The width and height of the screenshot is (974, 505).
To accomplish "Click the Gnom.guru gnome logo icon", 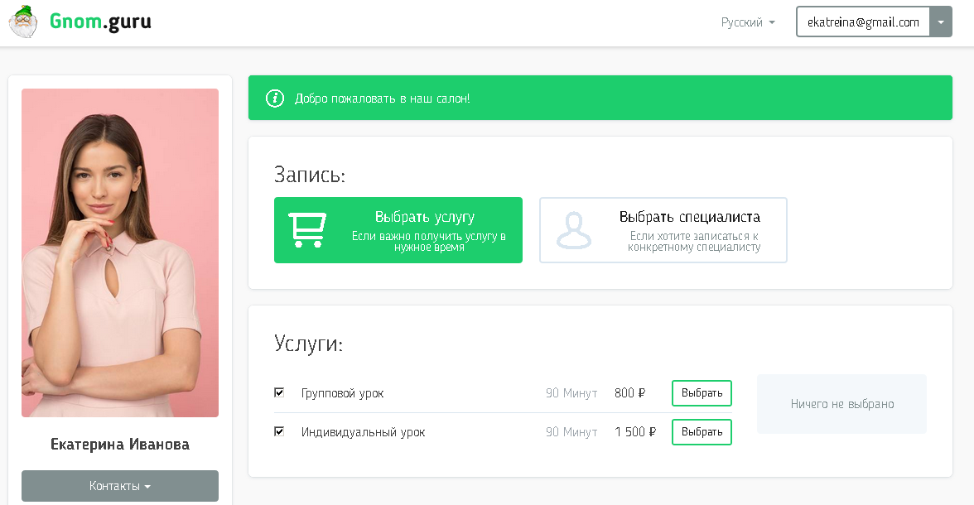I will tap(23, 21).
